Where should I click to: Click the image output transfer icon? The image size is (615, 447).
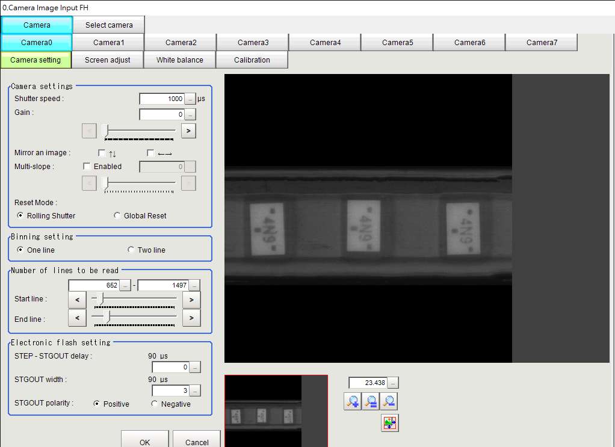pyautogui.click(x=389, y=422)
